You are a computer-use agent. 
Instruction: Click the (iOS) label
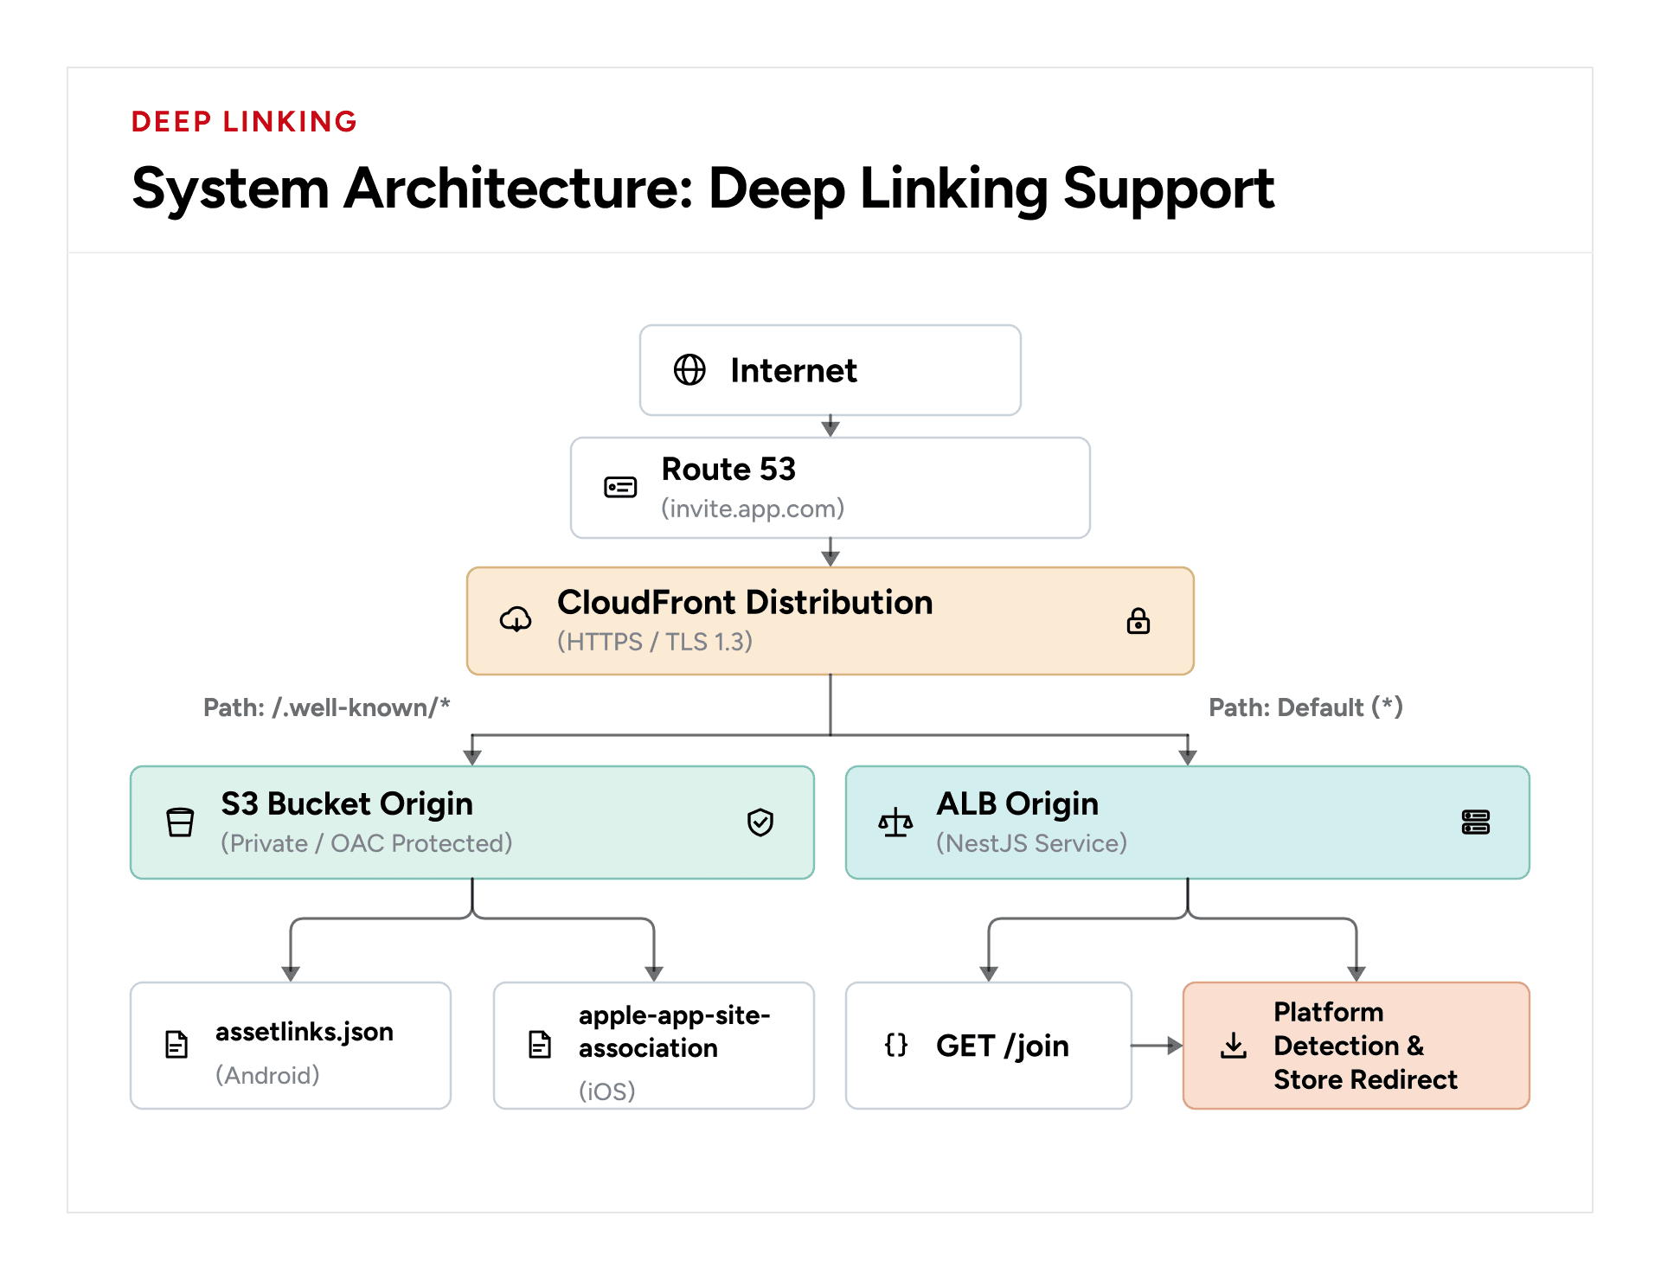tap(607, 1091)
